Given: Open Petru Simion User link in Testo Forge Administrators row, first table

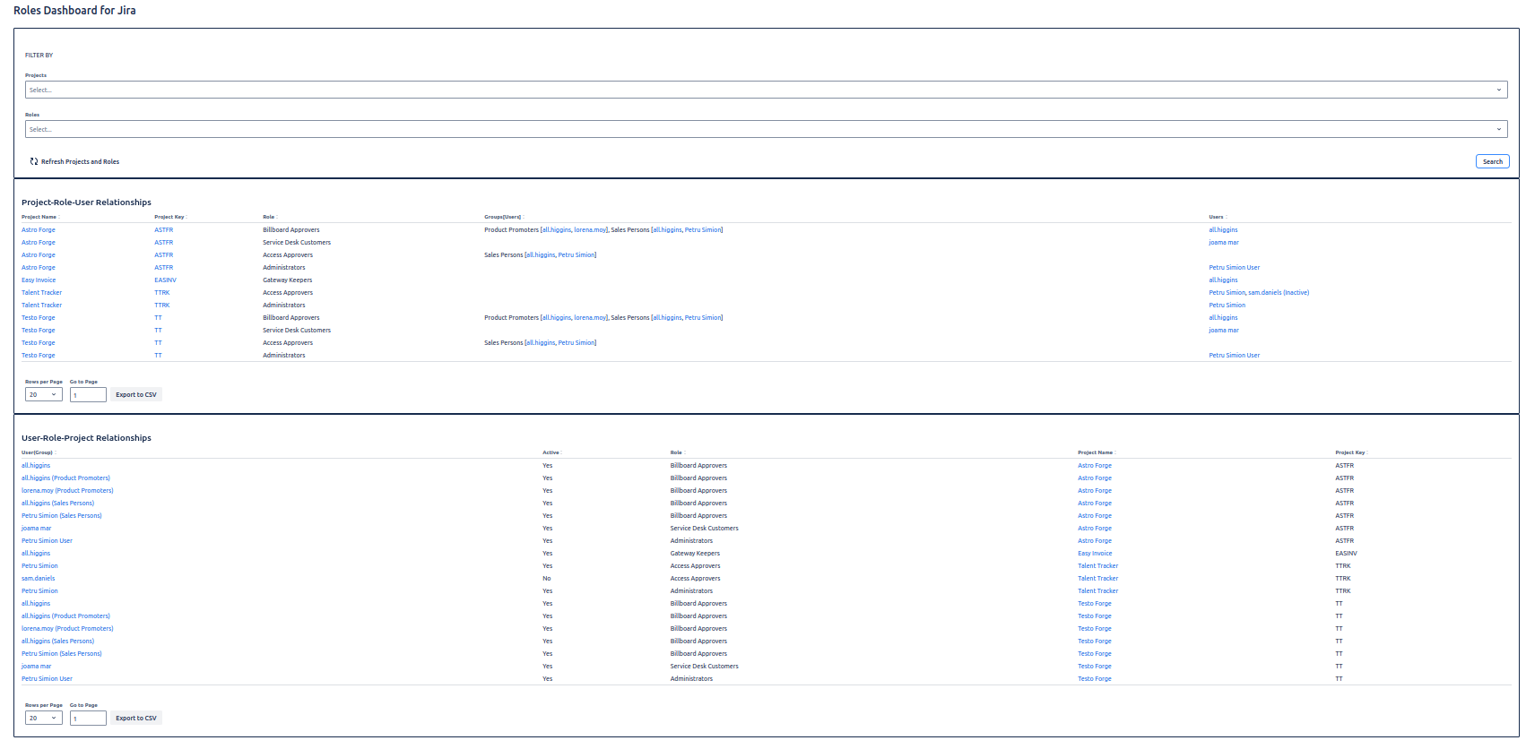Looking at the screenshot, I should [x=1234, y=356].
